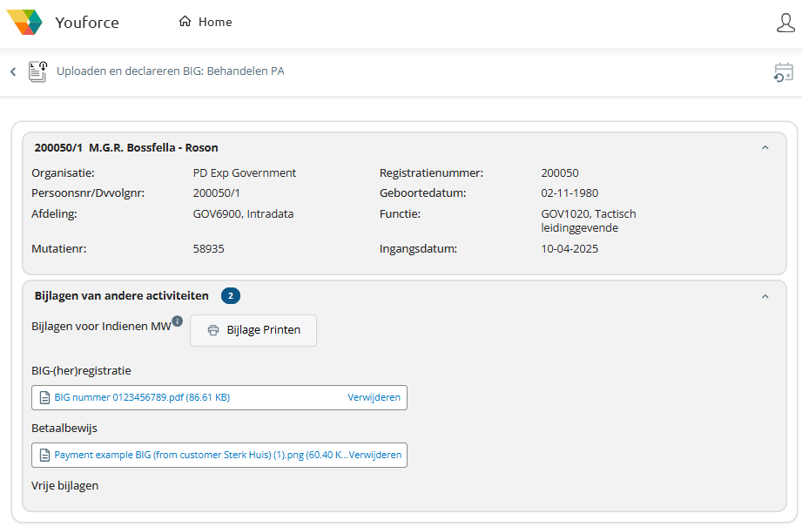The width and height of the screenshot is (802, 527).
Task: Click the Youforce brand name text
Action: pos(86,23)
